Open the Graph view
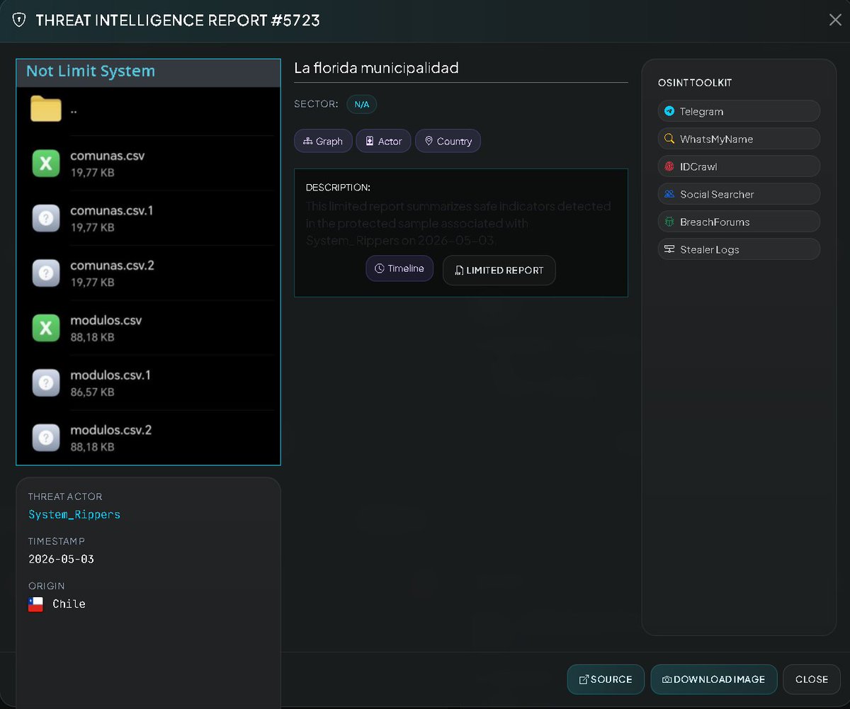The image size is (850, 709). click(x=323, y=141)
